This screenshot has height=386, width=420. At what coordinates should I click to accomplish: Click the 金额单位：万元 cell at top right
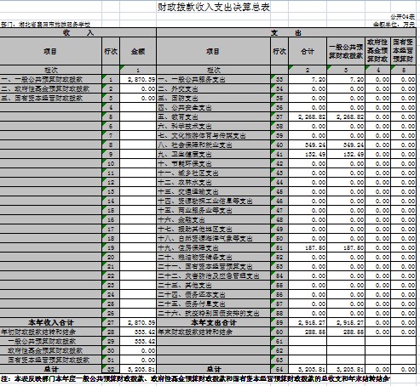click(394, 25)
